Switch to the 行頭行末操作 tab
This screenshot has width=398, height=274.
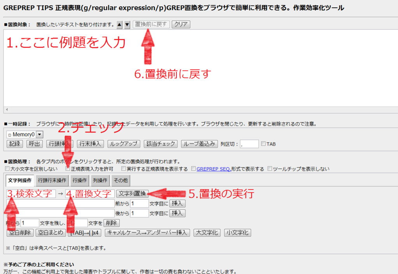(52, 181)
